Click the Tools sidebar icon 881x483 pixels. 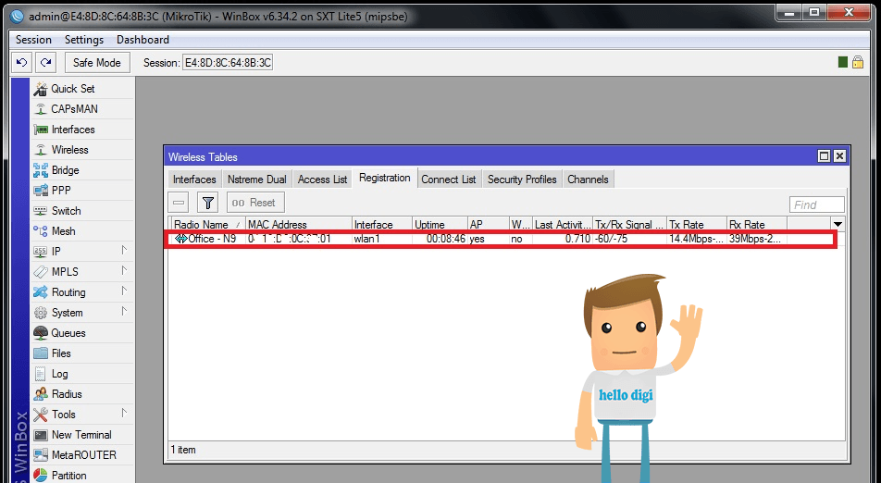pos(41,415)
